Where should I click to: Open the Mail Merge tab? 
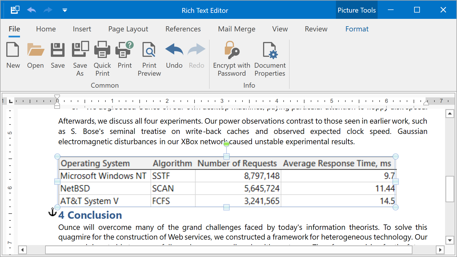coord(236,29)
